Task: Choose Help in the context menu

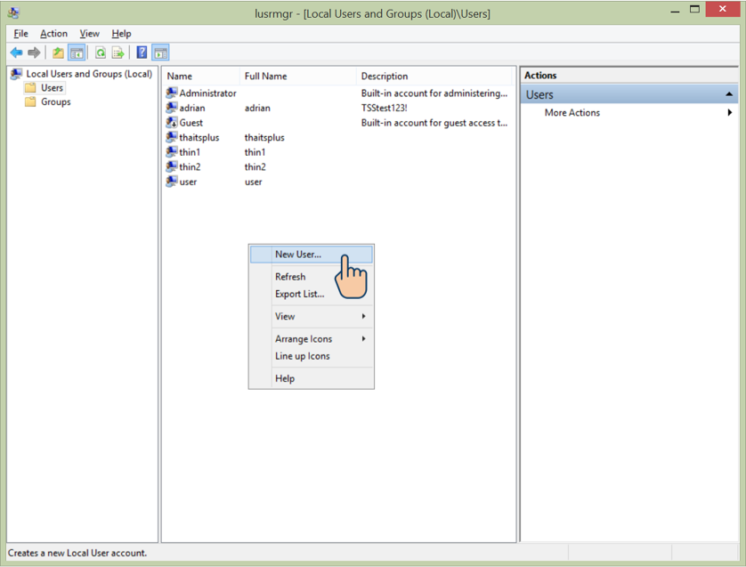Action: click(312, 378)
